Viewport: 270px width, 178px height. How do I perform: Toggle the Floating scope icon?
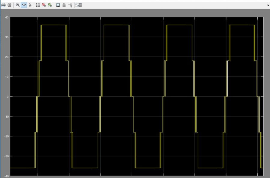pyautogui.click(x=58, y=5)
